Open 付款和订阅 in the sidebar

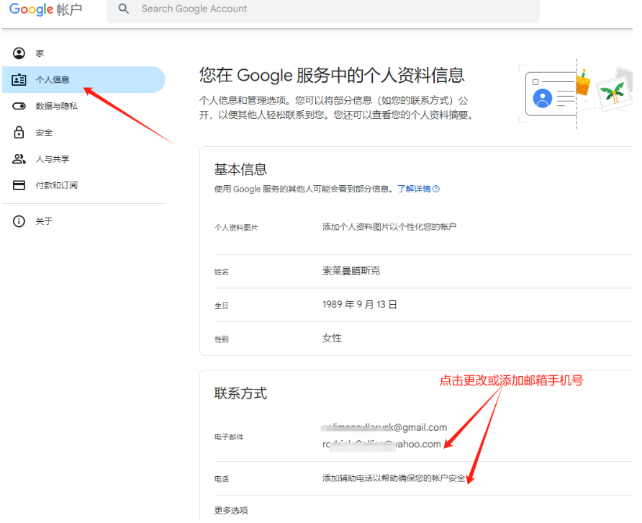pyautogui.click(x=84, y=185)
